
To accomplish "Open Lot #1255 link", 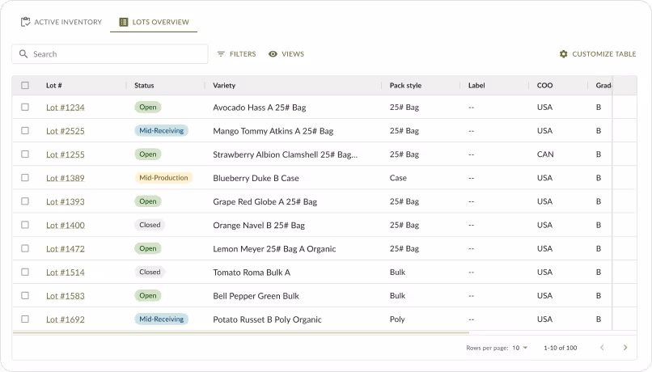I will (x=66, y=154).
